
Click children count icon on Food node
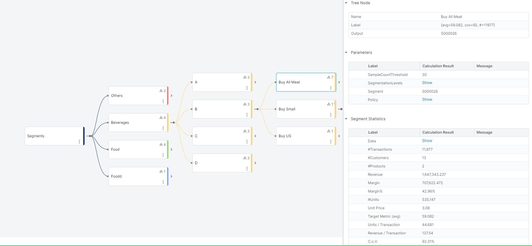pyautogui.click(x=161, y=145)
